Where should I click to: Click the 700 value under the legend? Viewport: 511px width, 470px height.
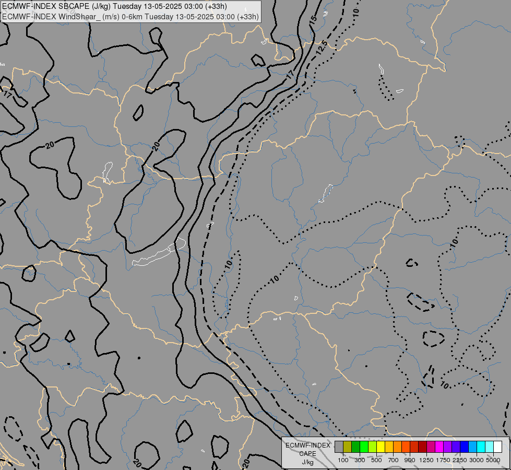tap(394, 460)
